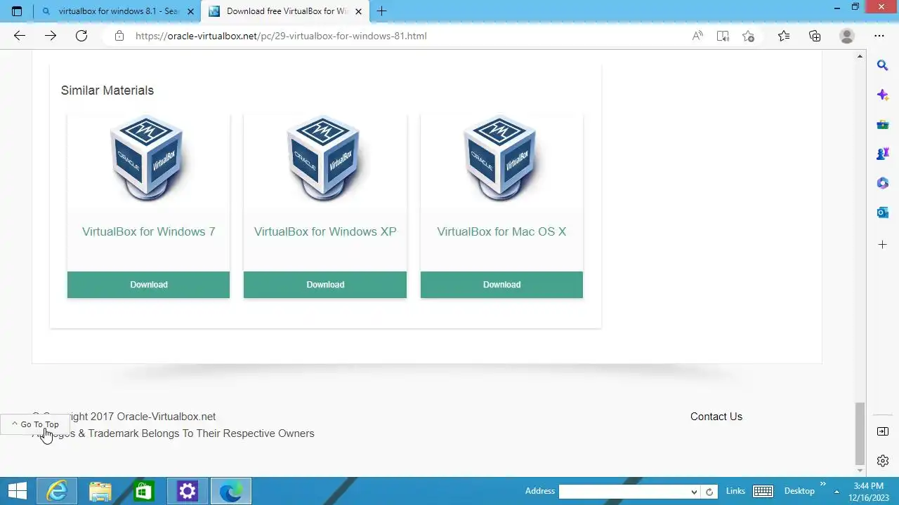Click the Similar Materials heading
Viewport: 899px width, 505px height.
pyautogui.click(x=107, y=90)
